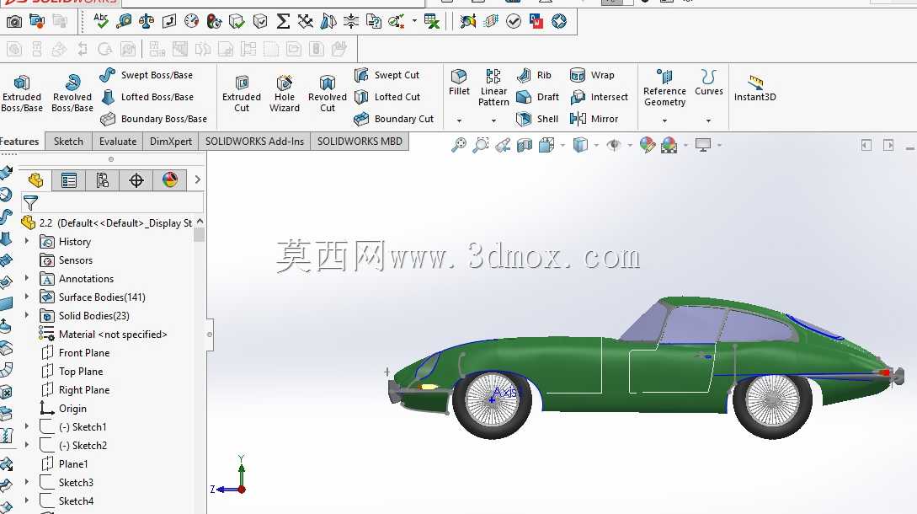Click the Zoom to Area icon
The width and height of the screenshot is (917, 514).
[481, 145]
